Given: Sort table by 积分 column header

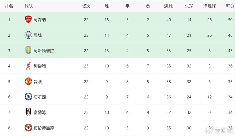Looking at the screenshot, I should coord(230,6).
